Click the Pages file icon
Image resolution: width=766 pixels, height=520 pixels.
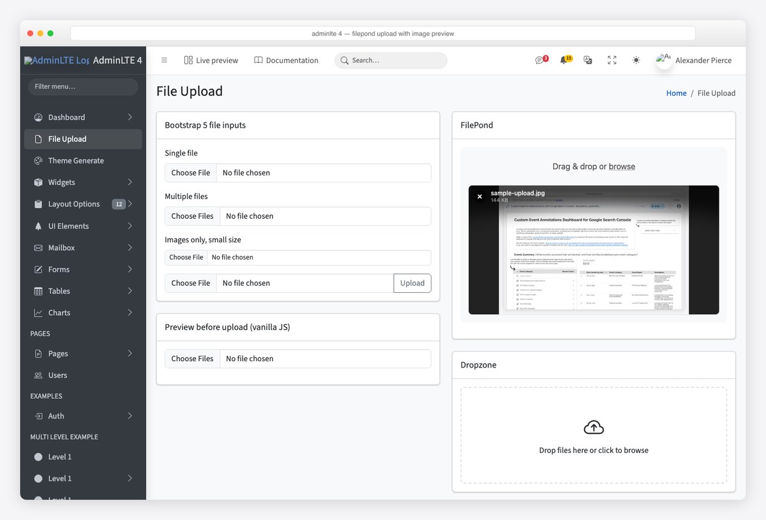pos(38,353)
